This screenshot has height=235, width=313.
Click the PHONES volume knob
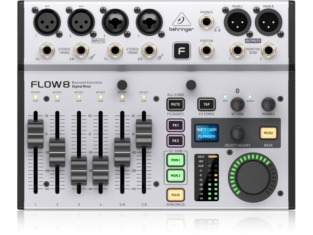coord(268,104)
